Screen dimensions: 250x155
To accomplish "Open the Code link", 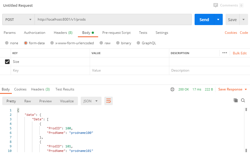I will pos(244,33).
